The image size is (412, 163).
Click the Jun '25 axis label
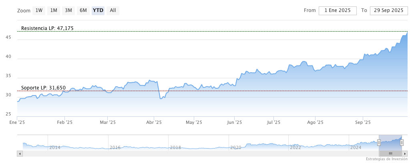(x=234, y=122)
